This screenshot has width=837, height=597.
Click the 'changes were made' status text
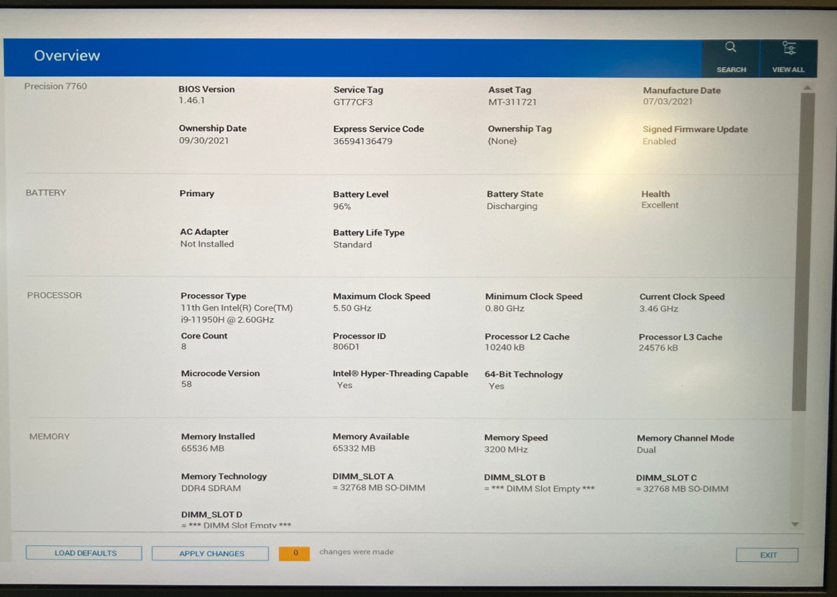coord(356,552)
